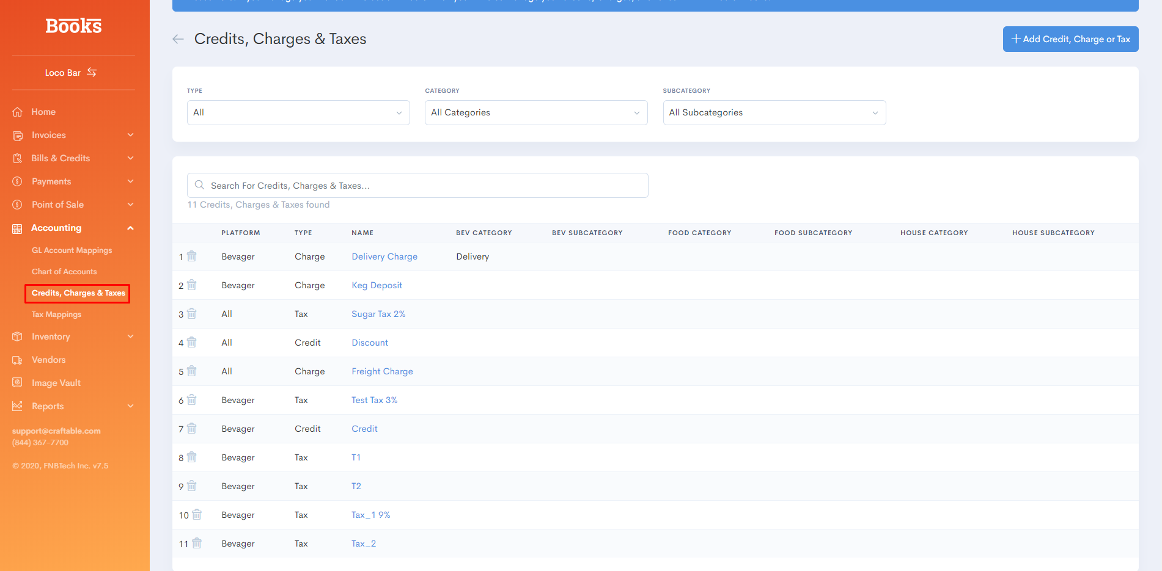Viewport: 1162px width, 571px height.
Task: Expand the Inventory chevron
Action: 130,336
